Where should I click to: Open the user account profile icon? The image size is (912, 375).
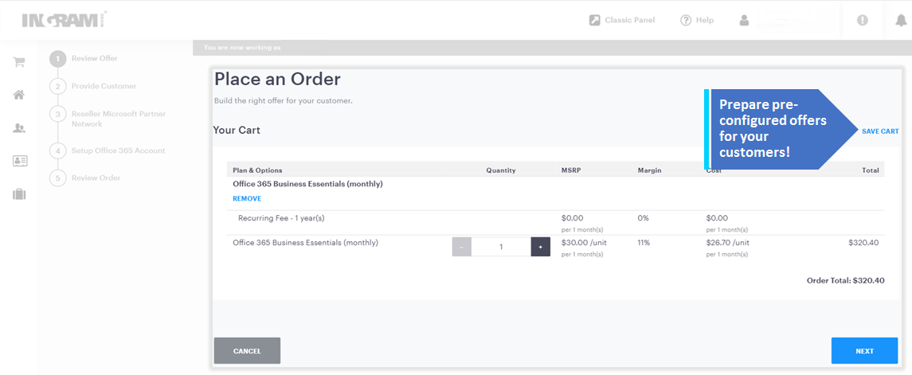coord(744,20)
